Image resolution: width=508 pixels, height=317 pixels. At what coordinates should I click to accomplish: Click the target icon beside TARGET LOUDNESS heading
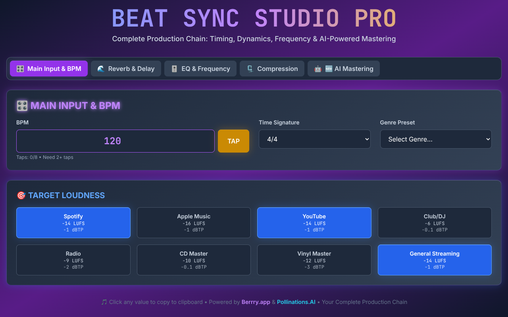[21, 195]
